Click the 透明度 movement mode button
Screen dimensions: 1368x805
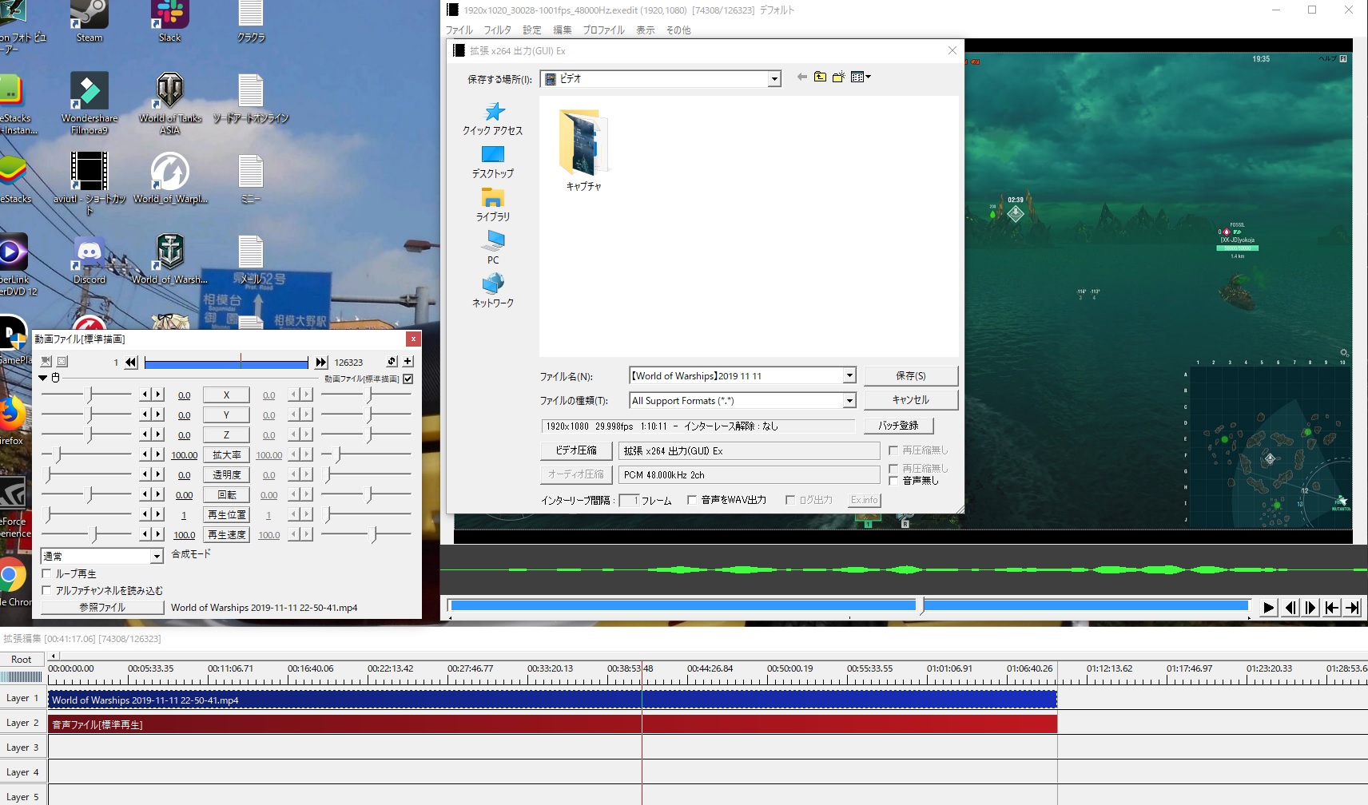tap(226, 474)
